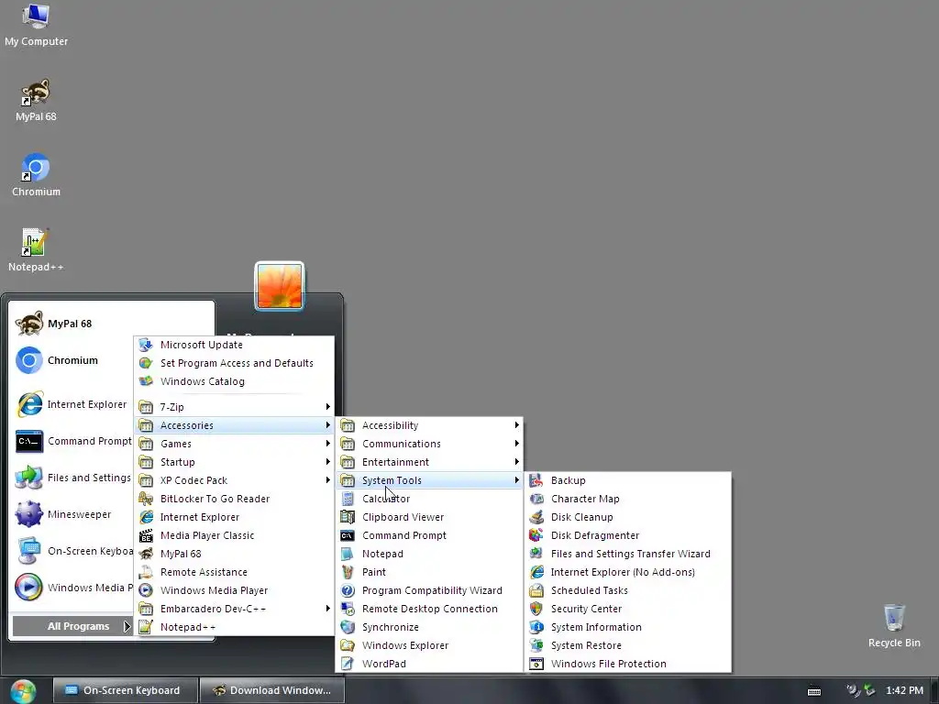This screenshot has height=704, width=939.
Task: Open Remote Assistance
Action: click(234, 572)
